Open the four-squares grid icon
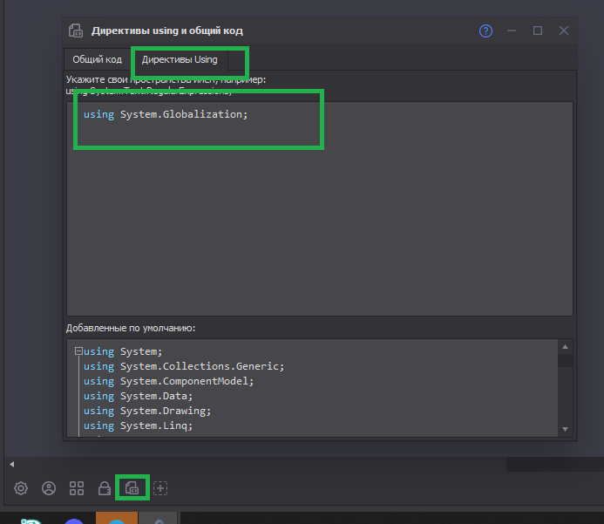Image resolution: width=604 pixels, height=524 pixels. click(77, 488)
